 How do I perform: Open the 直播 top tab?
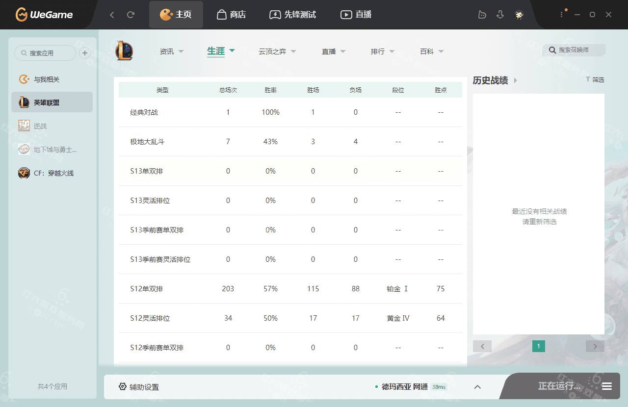tap(356, 15)
